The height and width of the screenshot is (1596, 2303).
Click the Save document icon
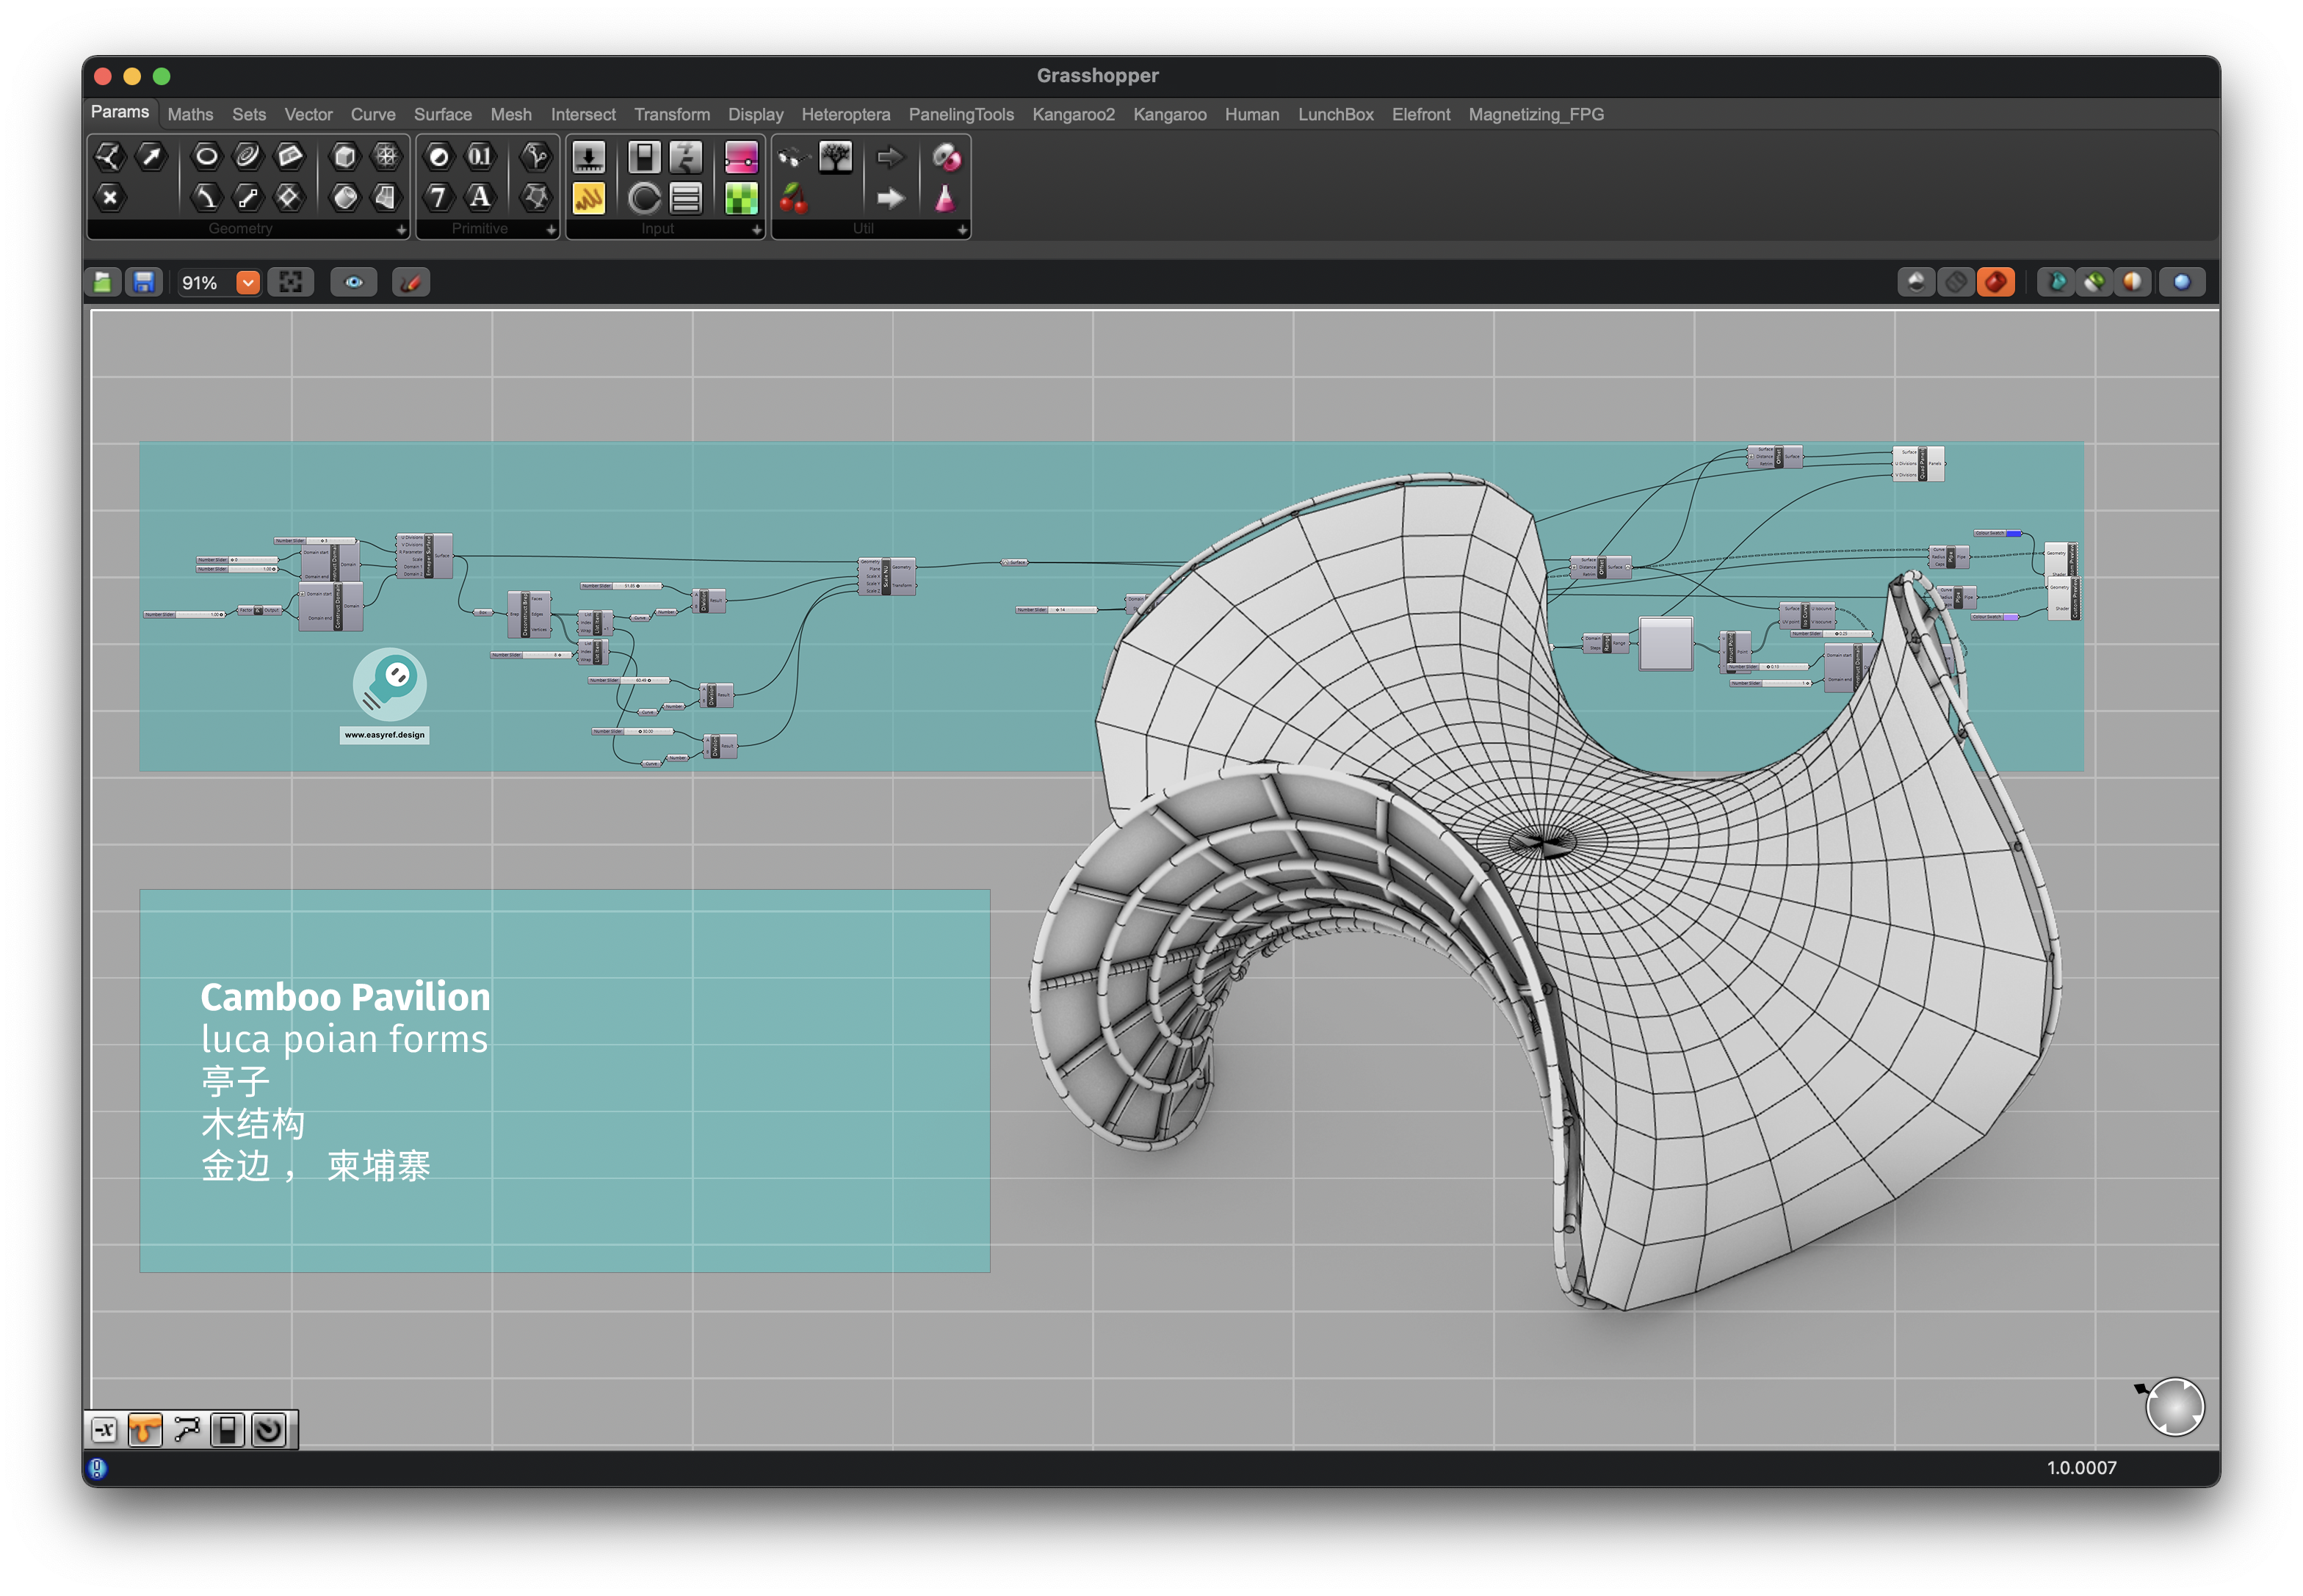144,283
